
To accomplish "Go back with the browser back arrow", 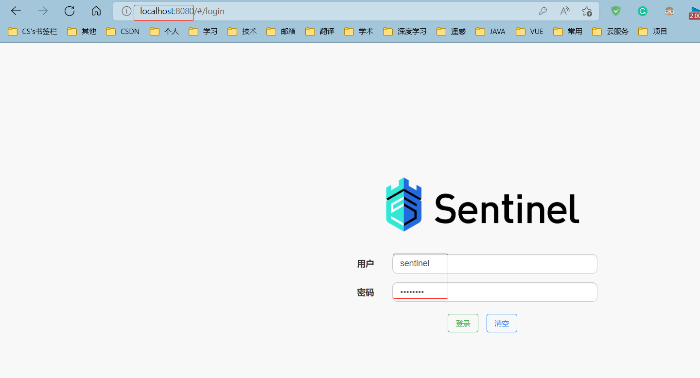I will point(16,11).
